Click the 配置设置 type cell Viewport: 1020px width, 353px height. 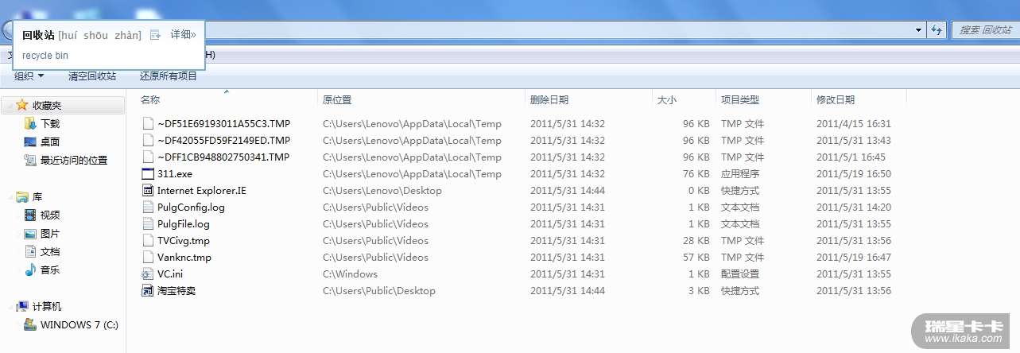pos(740,274)
